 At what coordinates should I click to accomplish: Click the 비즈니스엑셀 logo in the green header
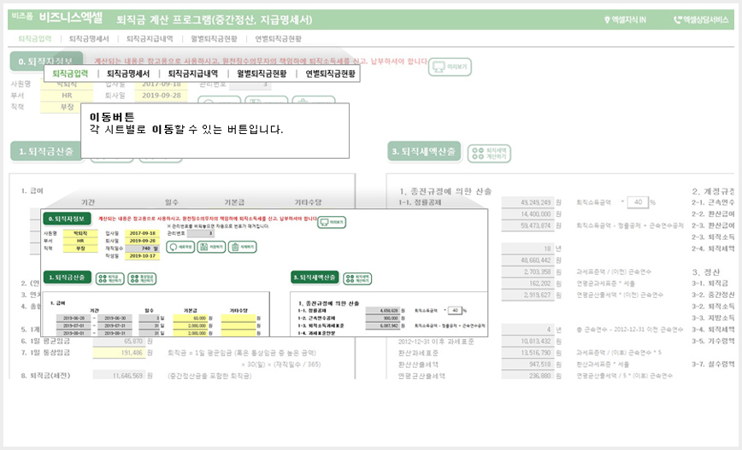[70, 18]
